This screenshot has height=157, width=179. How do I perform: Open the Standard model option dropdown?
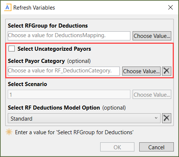point(84,118)
